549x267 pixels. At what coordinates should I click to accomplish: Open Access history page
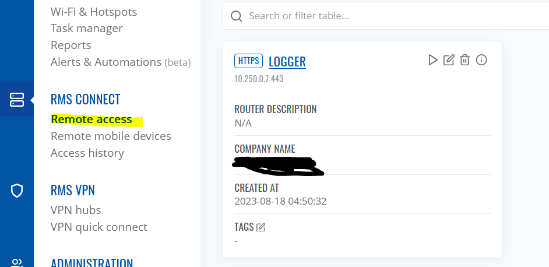(87, 153)
